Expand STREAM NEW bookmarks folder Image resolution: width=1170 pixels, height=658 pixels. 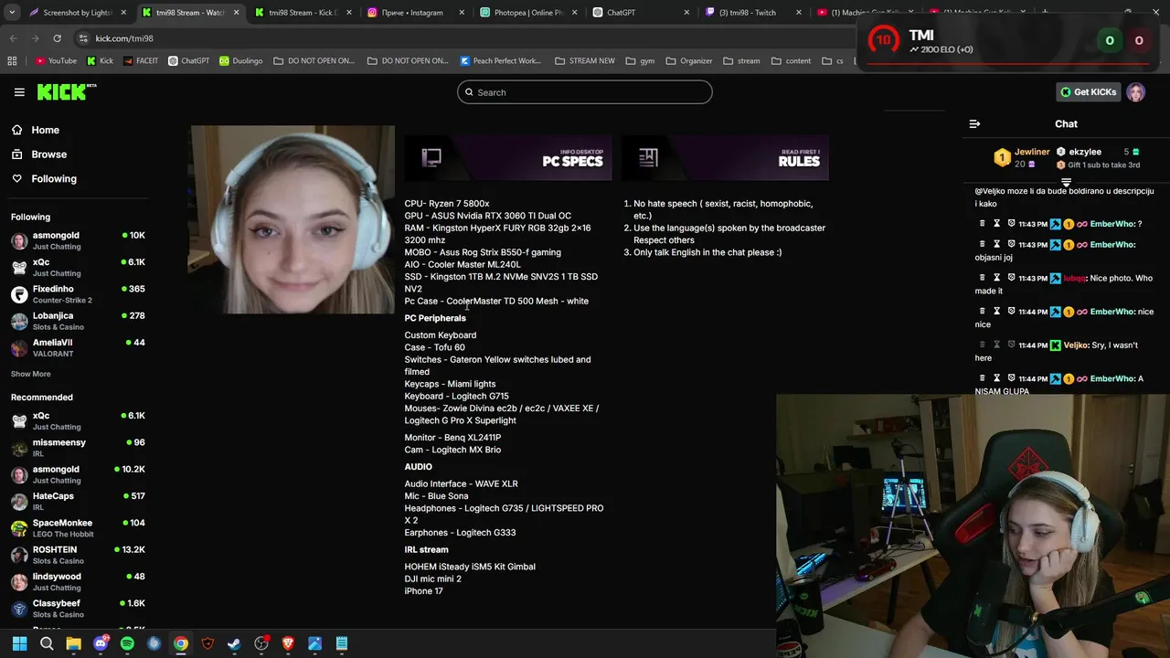pyautogui.click(x=585, y=61)
